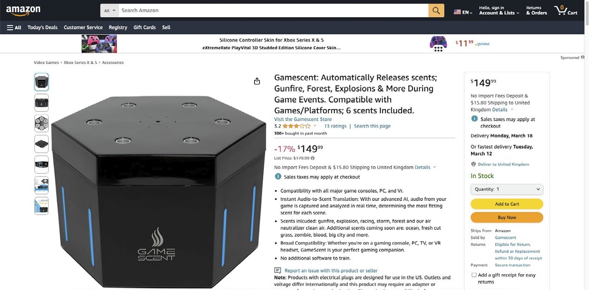Expand the star rating breakdown arrow
The height and width of the screenshot is (290, 589).
[x=314, y=126]
